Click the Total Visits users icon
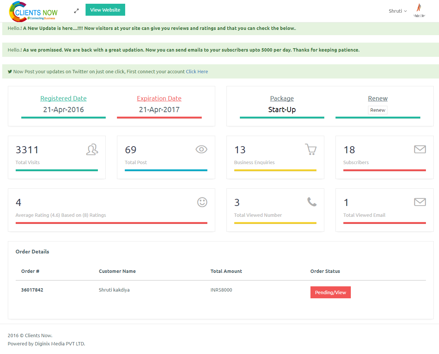Screen dimensions: 439x354 [92, 150]
